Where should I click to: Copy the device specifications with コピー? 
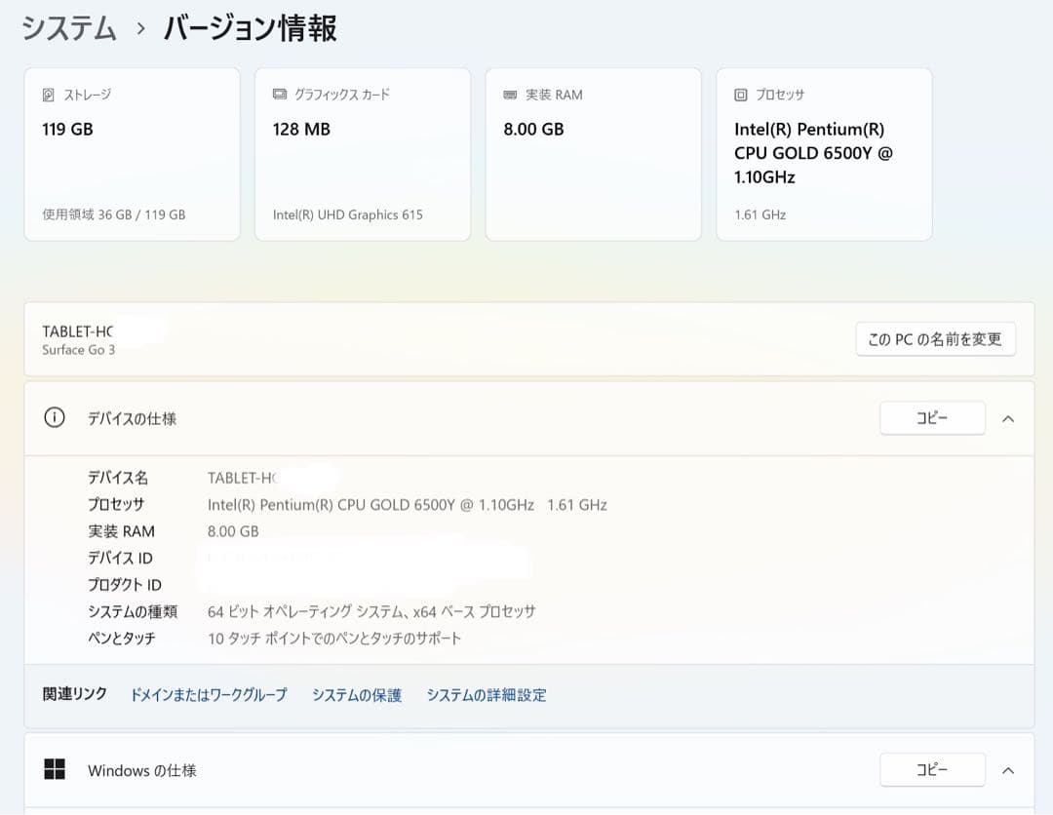(x=932, y=417)
